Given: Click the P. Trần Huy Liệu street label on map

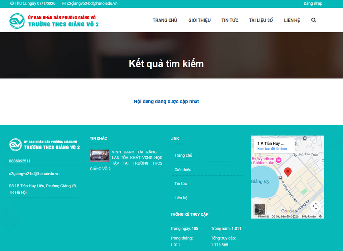Looking at the screenshot, I should coord(289,192).
